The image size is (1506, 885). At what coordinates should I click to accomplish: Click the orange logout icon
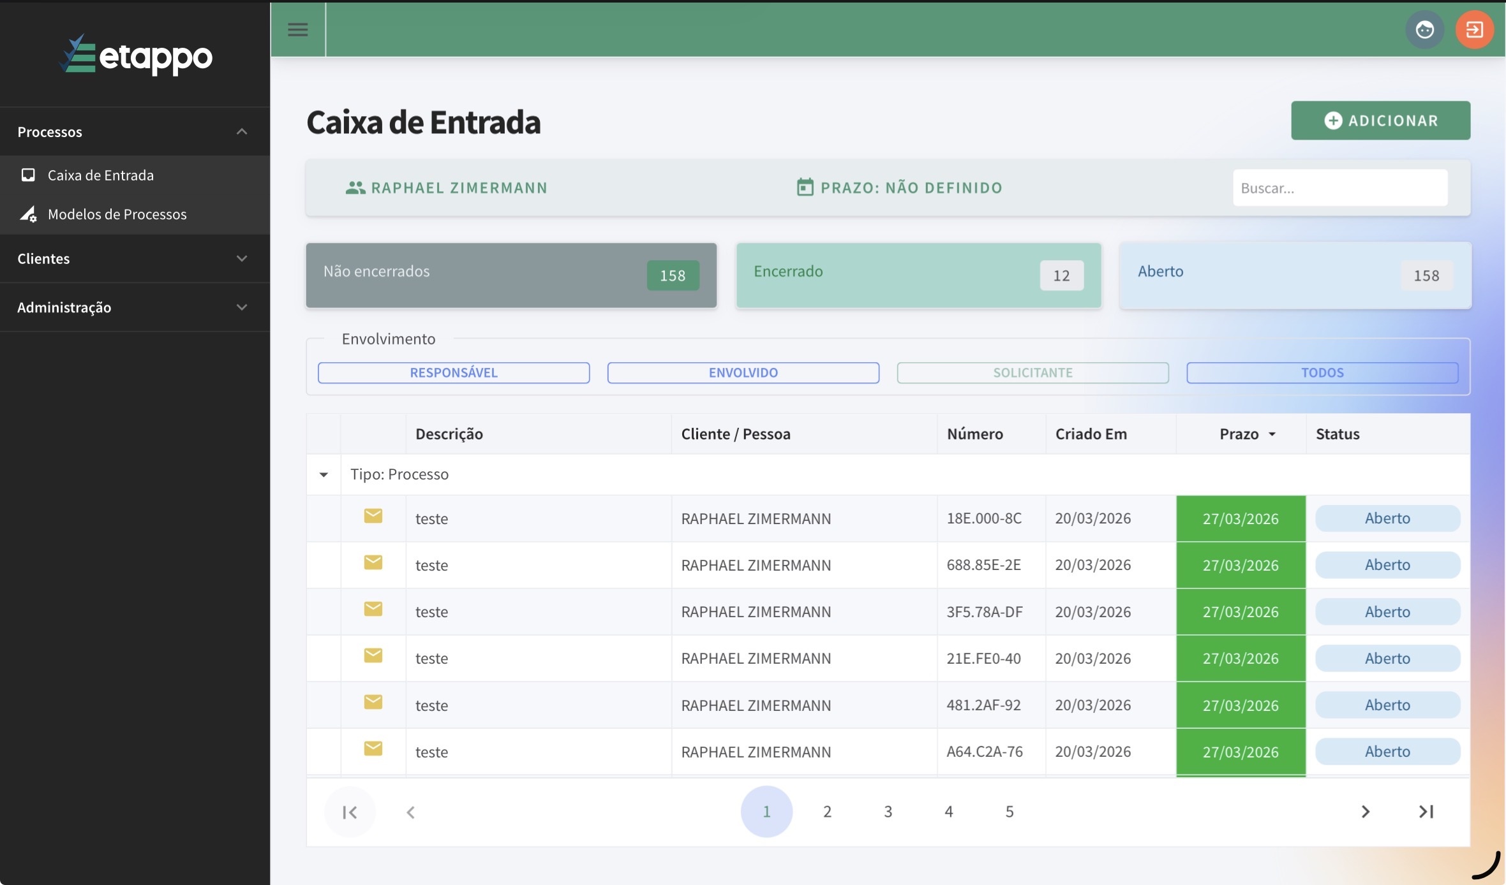pos(1474,29)
